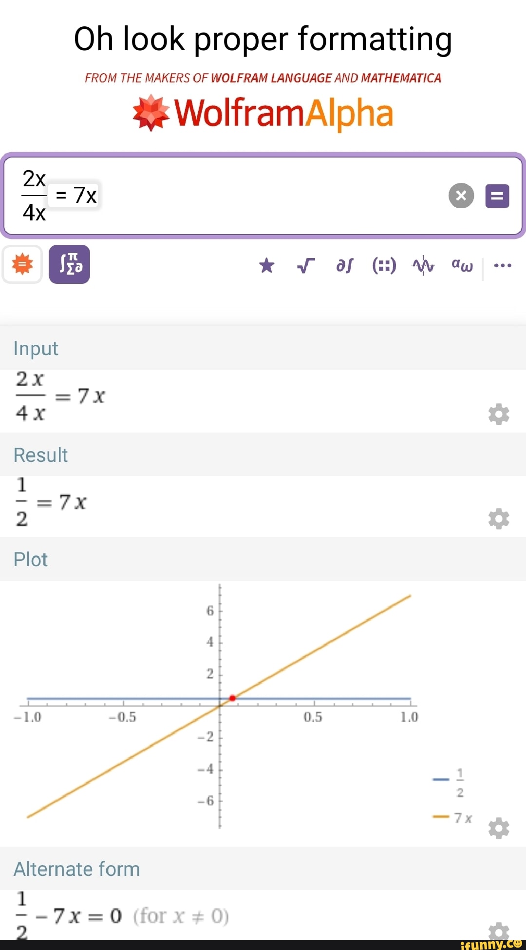Screen dimensions: 526x950
Task: Open the square root symbol palette
Action: click(x=305, y=266)
